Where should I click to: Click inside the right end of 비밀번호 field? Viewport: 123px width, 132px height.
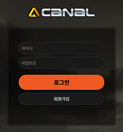click(x=98, y=63)
